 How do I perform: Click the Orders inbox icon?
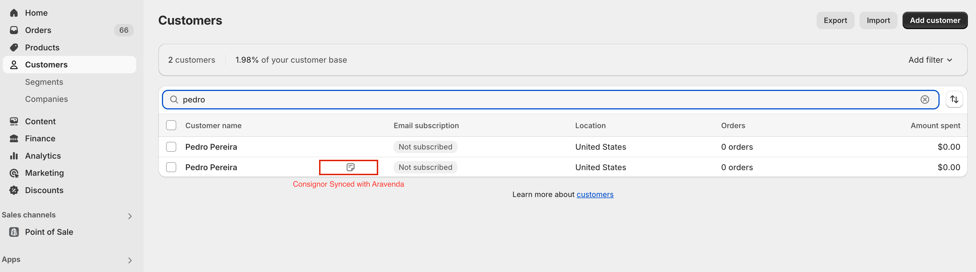(14, 30)
